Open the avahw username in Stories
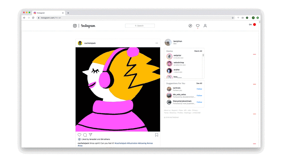The image size is (282, 158). (176, 70)
